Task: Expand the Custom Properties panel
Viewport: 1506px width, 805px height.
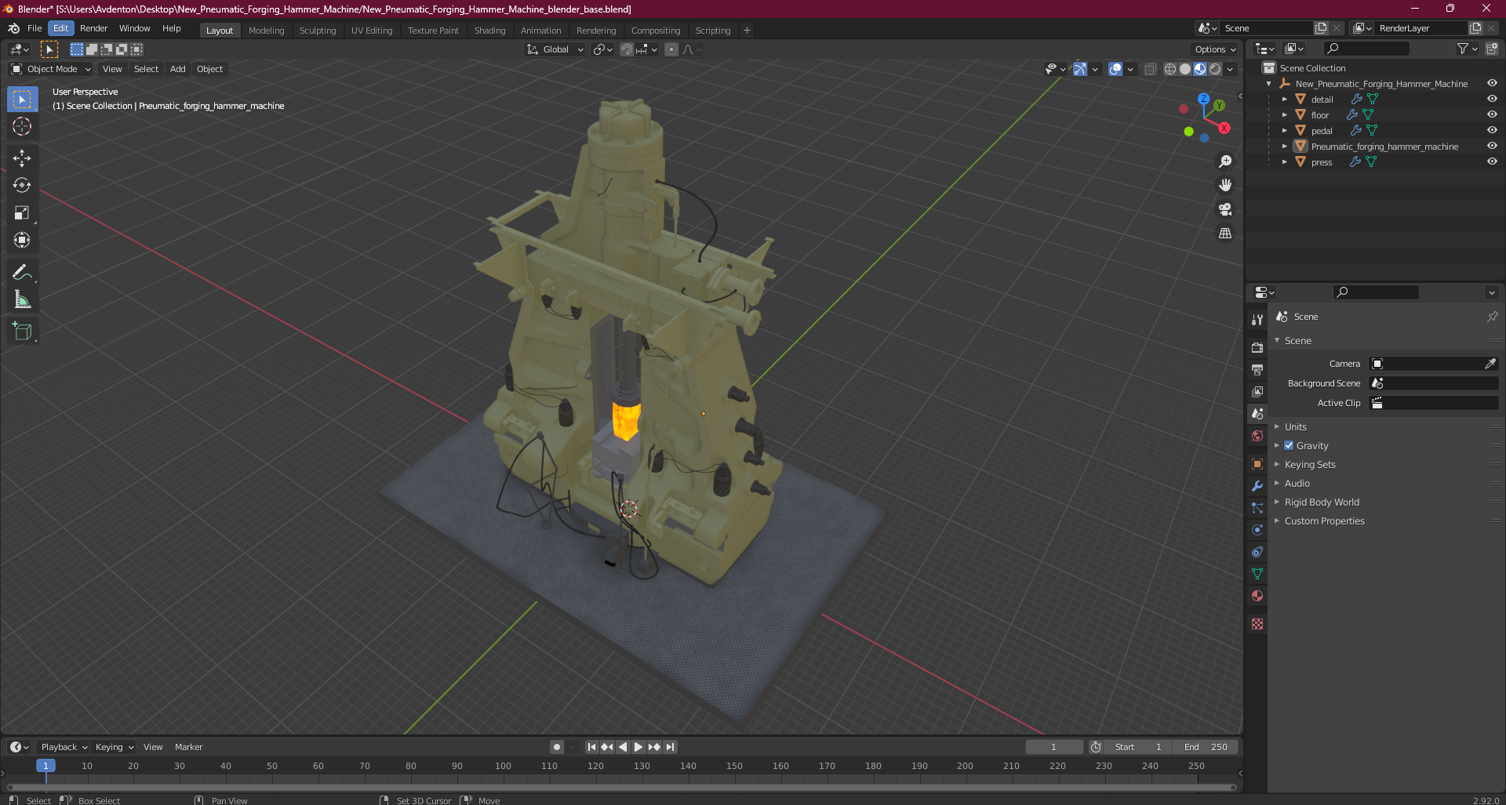Action: tap(1324, 521)
